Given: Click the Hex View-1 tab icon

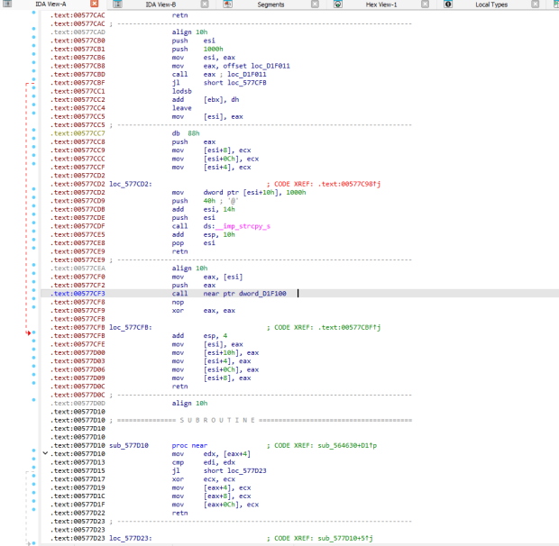Looking at the screenshot, I should pos(337,5).
